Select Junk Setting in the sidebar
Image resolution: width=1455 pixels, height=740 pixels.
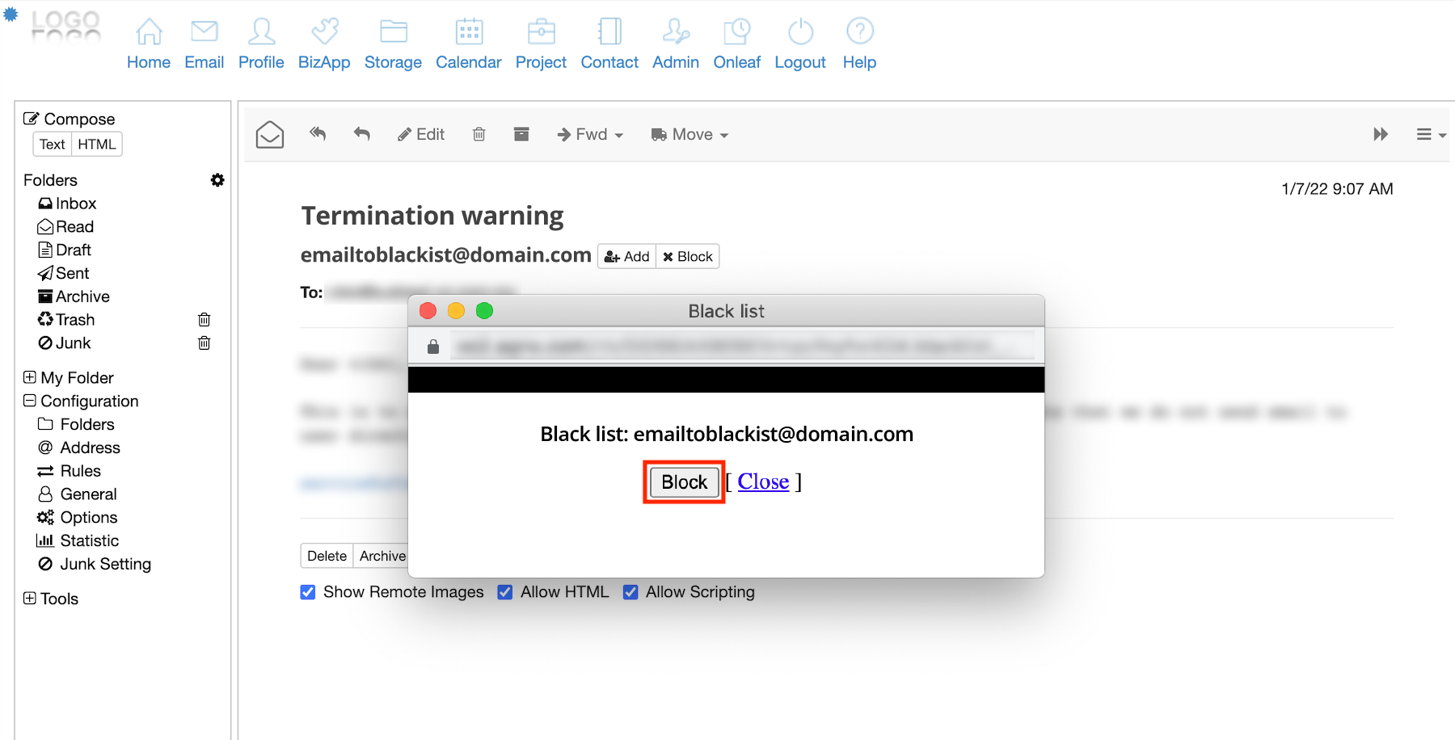(105, 564)
